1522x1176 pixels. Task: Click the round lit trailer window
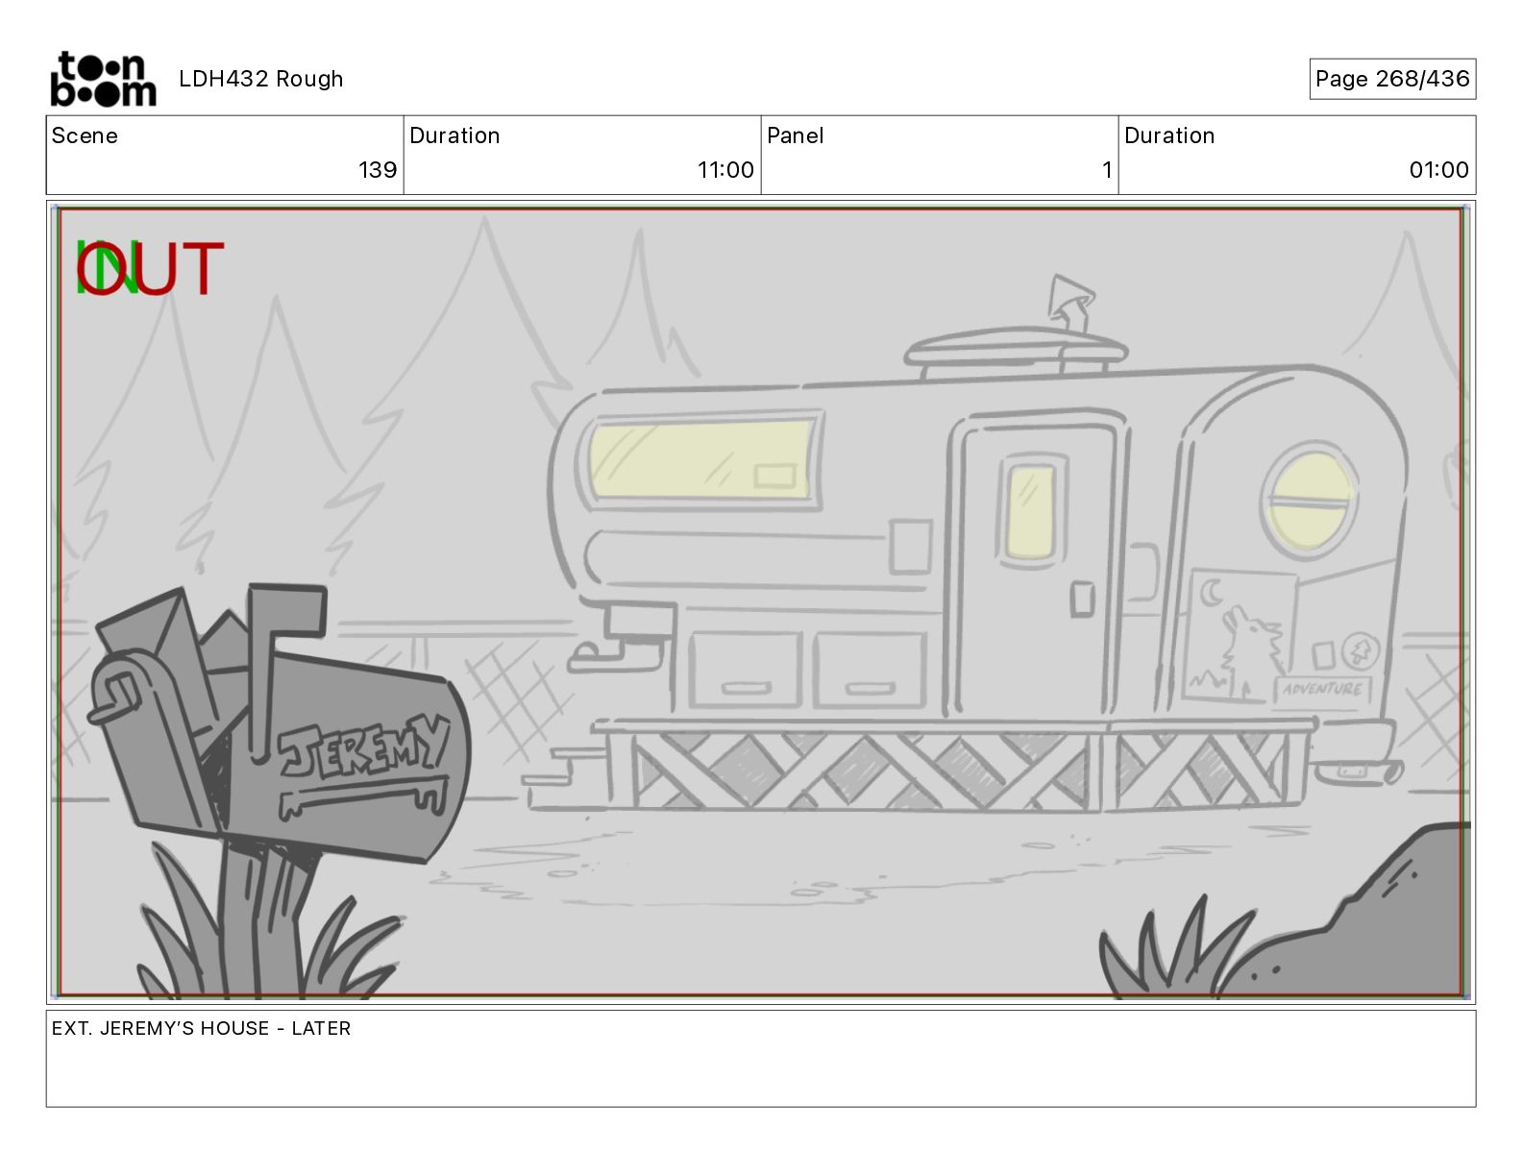(1310, 500)
